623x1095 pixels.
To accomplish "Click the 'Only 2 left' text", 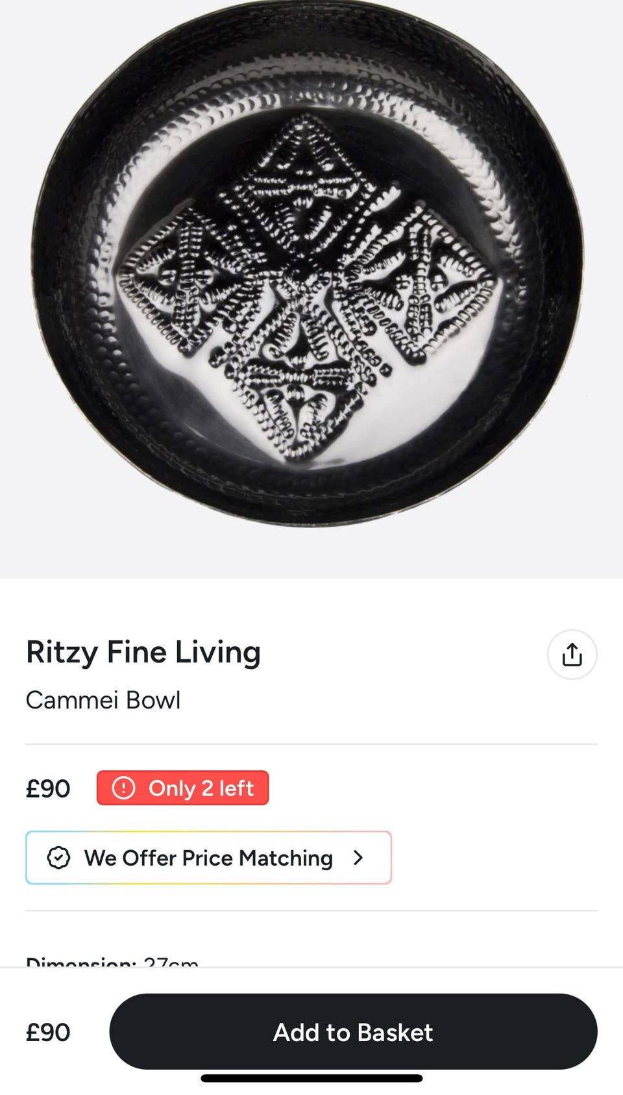I will [201, 788].
